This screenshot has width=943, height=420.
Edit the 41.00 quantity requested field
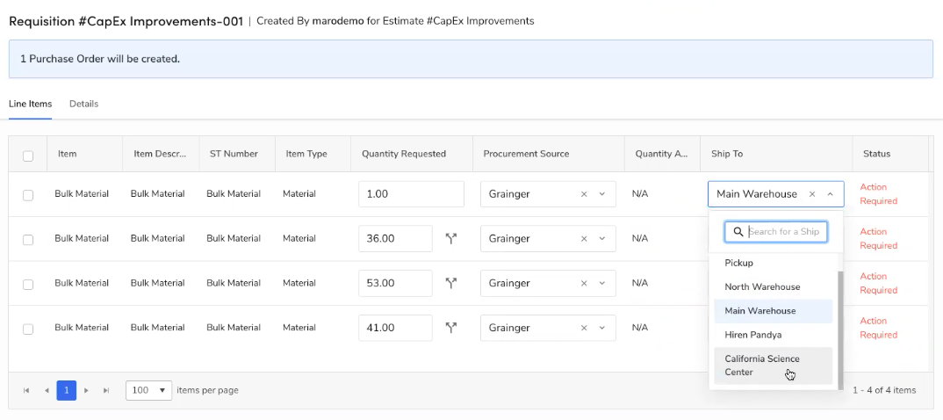(x=396, y=328)
